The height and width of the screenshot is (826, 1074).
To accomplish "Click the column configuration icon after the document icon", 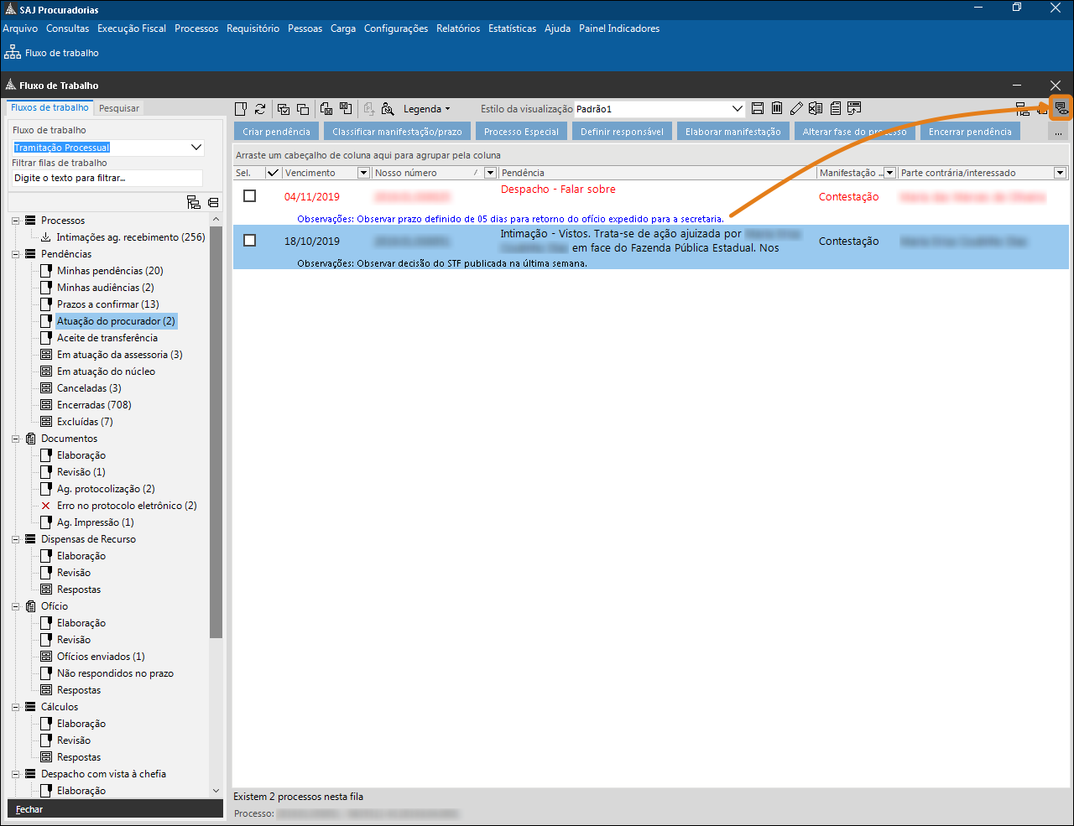I will coord(854,108).
